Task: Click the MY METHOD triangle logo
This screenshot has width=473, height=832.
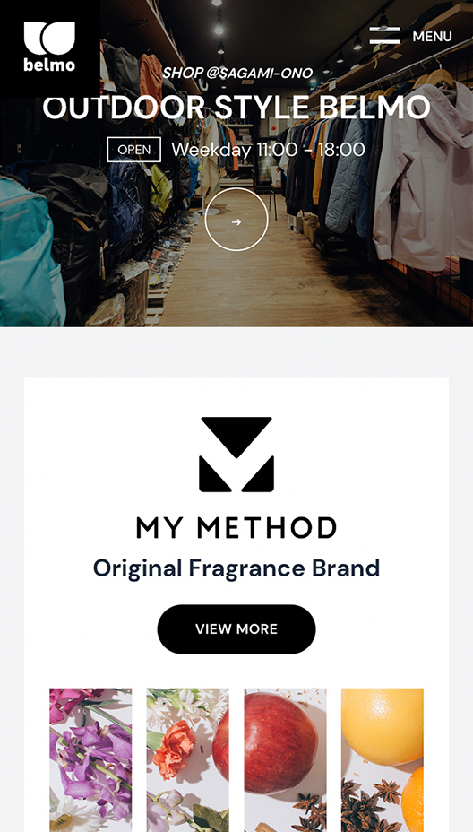Action: [x=236, y=455]
